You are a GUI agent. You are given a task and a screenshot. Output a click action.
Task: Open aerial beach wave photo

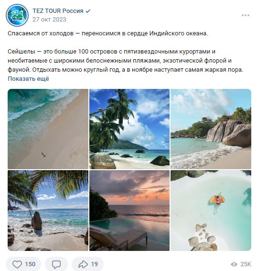[x=48, y=129]
